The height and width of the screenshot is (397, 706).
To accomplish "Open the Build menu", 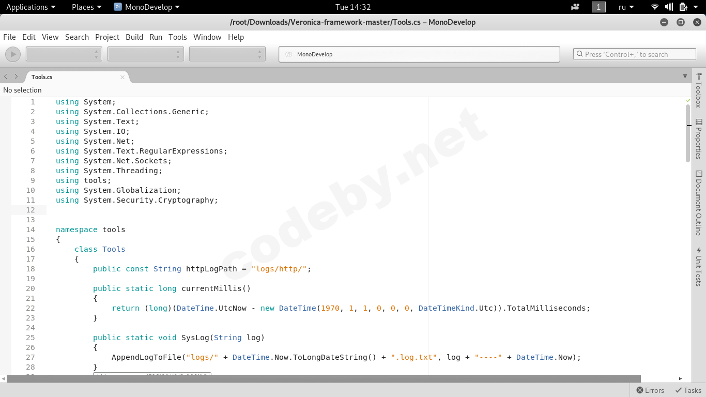I will click(134, 37).
